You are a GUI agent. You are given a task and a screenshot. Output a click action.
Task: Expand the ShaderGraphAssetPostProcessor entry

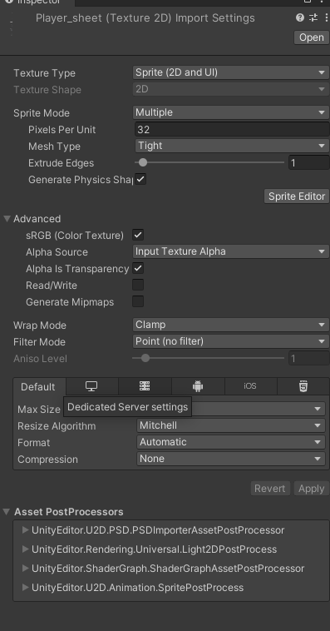(x=25, y=569)
